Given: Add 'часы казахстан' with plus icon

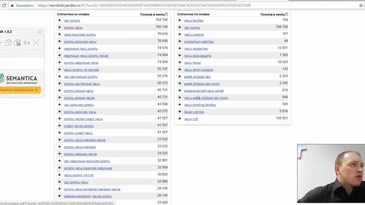Looking at the screenshot, I should pyautogui.click(x=180, y=48).
